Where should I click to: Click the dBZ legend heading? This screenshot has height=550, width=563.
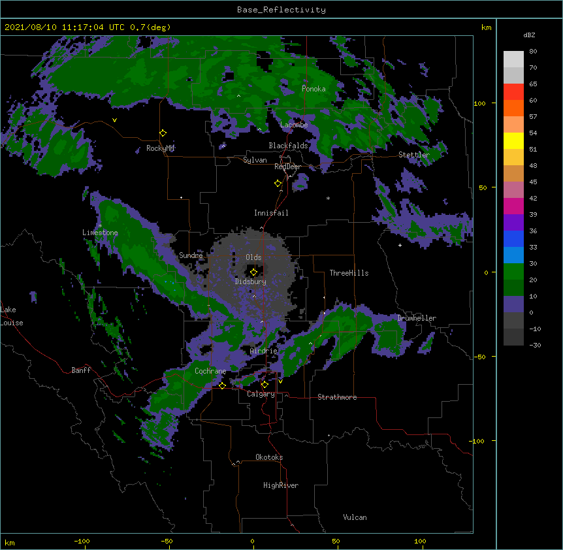529,35
